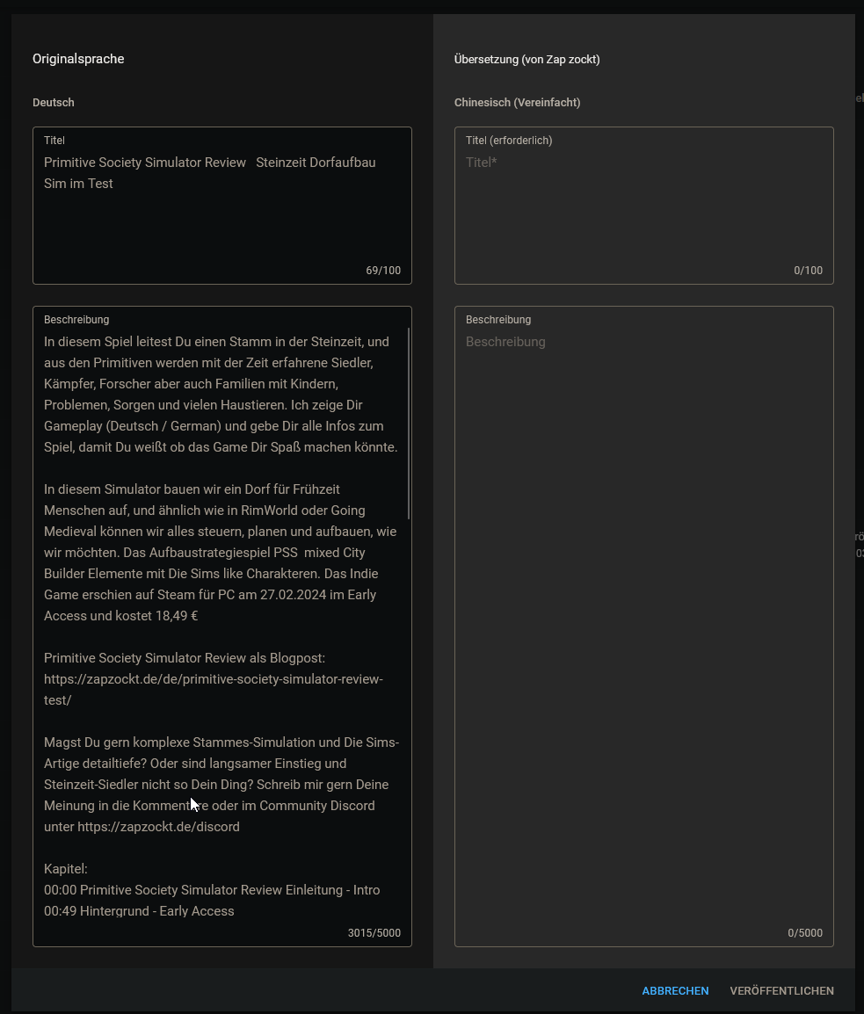Click the Deutsch language label
The height and width of the screenshot is (1014, 864).
point(54,102)
